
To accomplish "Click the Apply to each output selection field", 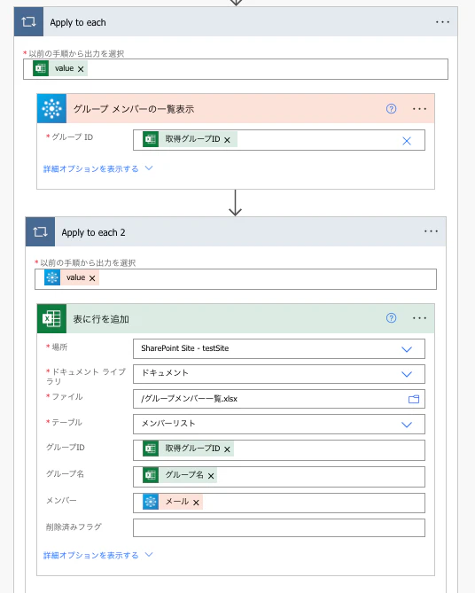I will (236, 69).
